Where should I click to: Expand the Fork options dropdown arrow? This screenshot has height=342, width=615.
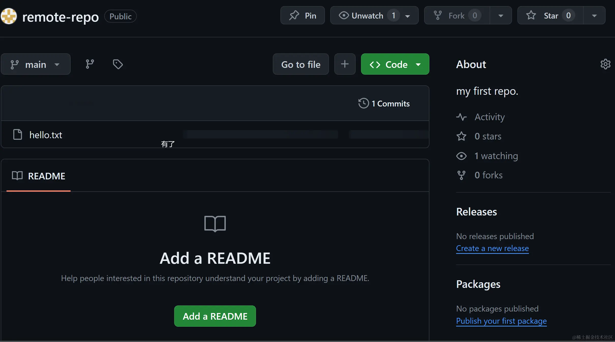501,15
